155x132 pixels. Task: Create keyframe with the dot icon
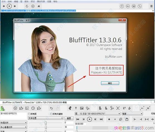coord(109,119)
